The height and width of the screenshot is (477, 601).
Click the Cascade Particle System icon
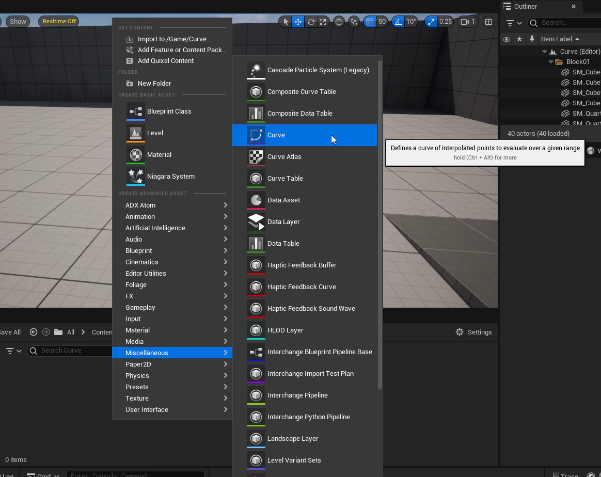pyautogui.click(x=256, y=70)
